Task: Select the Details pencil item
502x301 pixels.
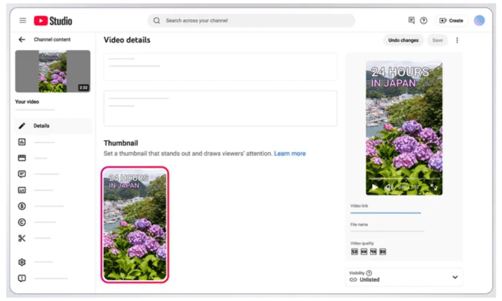Action: point(53,126)
